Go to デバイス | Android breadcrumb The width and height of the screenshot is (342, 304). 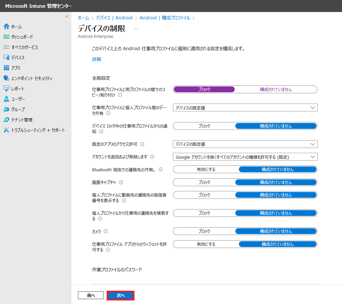tap(114, 18)
